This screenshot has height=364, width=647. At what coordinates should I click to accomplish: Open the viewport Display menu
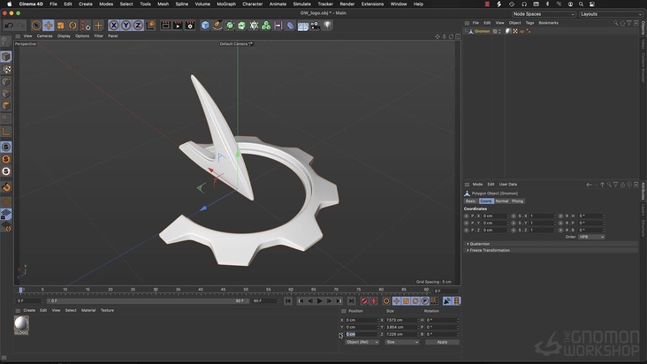[64, 36]
